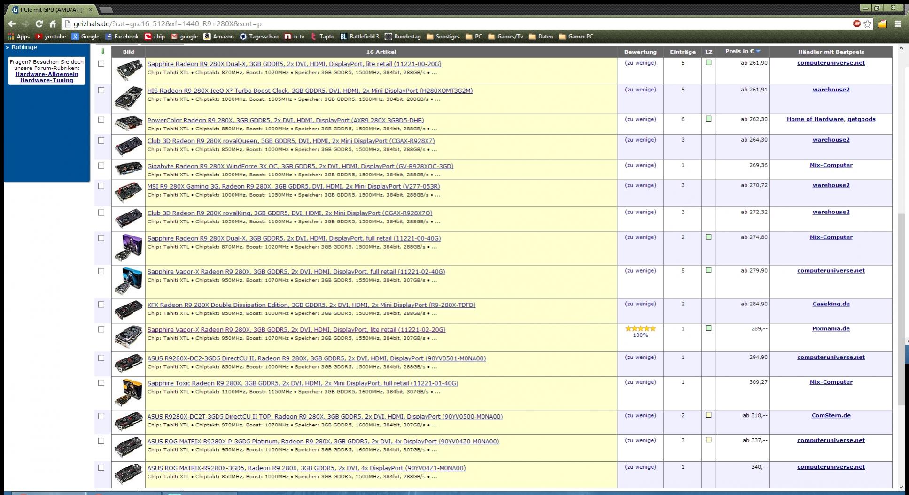The image size is (909, 495).
Task: Open the lowercase google bookmark with mail icon
Action: (184, 37)
